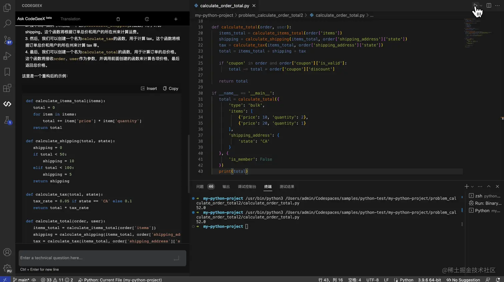The image size is (504, 282).
Task: Click the No Suggestion CodeGeeX status item
Action: (463, 280)
